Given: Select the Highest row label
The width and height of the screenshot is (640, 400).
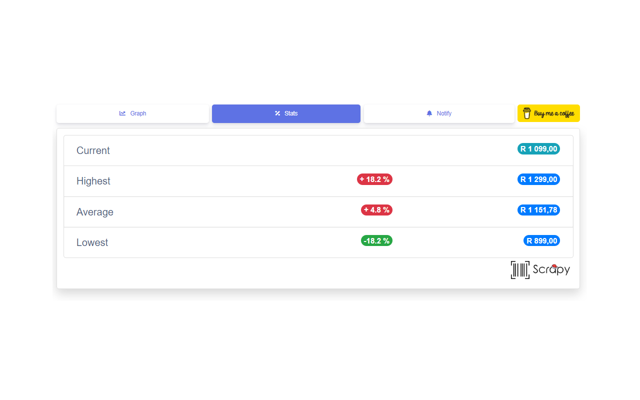Looking at the screenshot, I should coord(93,181).
